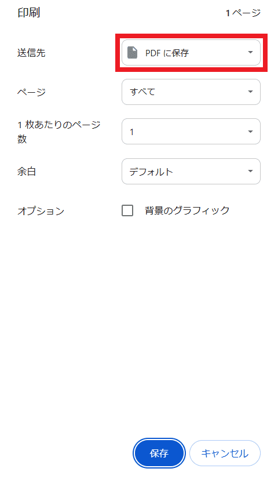Click the 保存 button

[x=159, y=453]
